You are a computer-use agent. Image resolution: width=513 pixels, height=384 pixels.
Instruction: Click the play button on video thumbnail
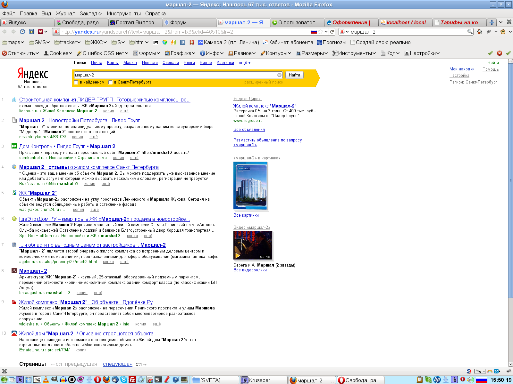238,256
